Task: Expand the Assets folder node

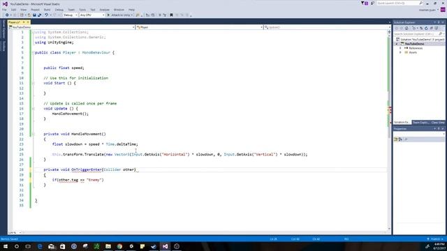Action: (x=400, y=53)
